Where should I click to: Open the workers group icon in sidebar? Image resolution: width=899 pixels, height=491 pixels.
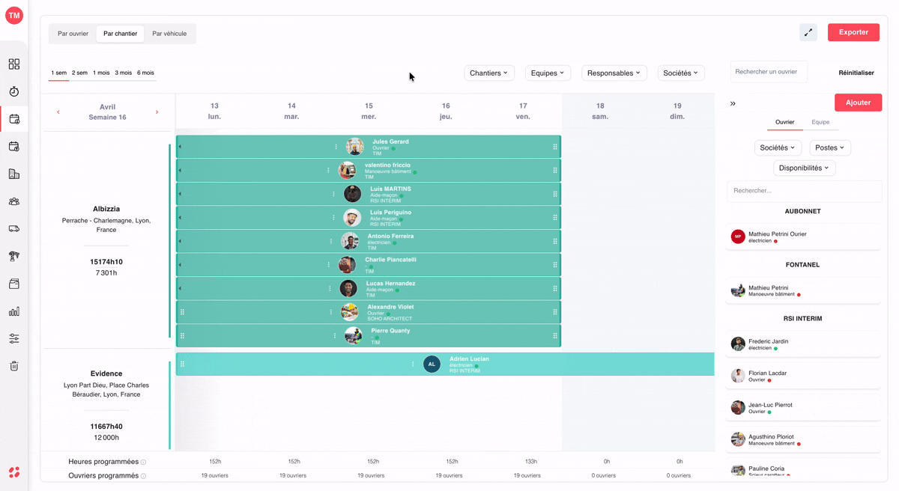point(13,201)
